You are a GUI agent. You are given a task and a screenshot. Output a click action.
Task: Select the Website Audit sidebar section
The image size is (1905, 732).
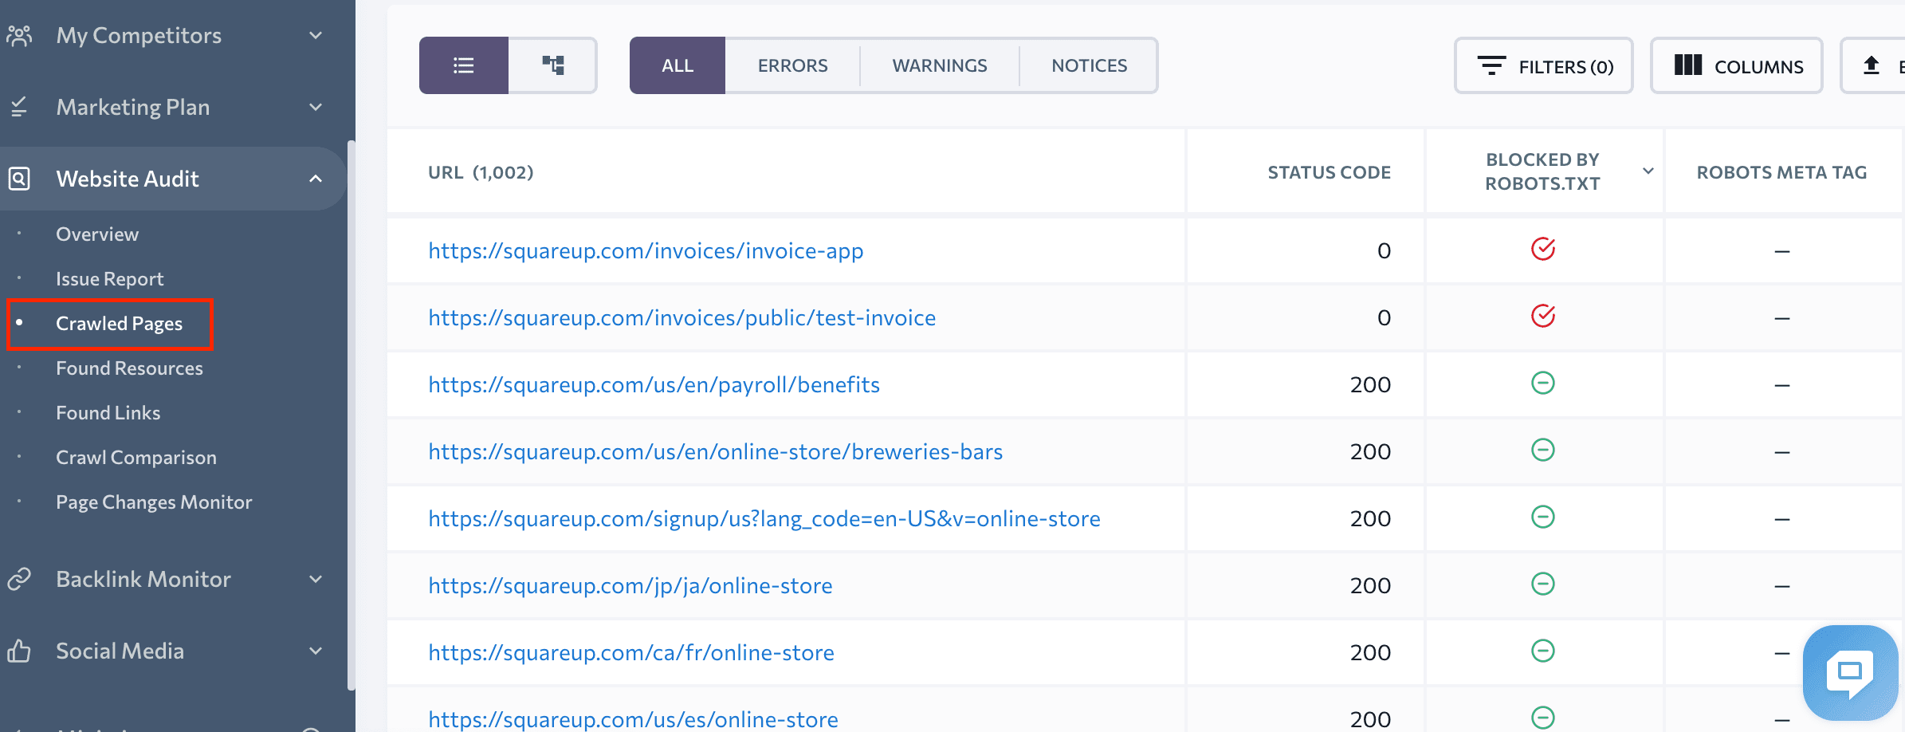(x=173, y=179)
